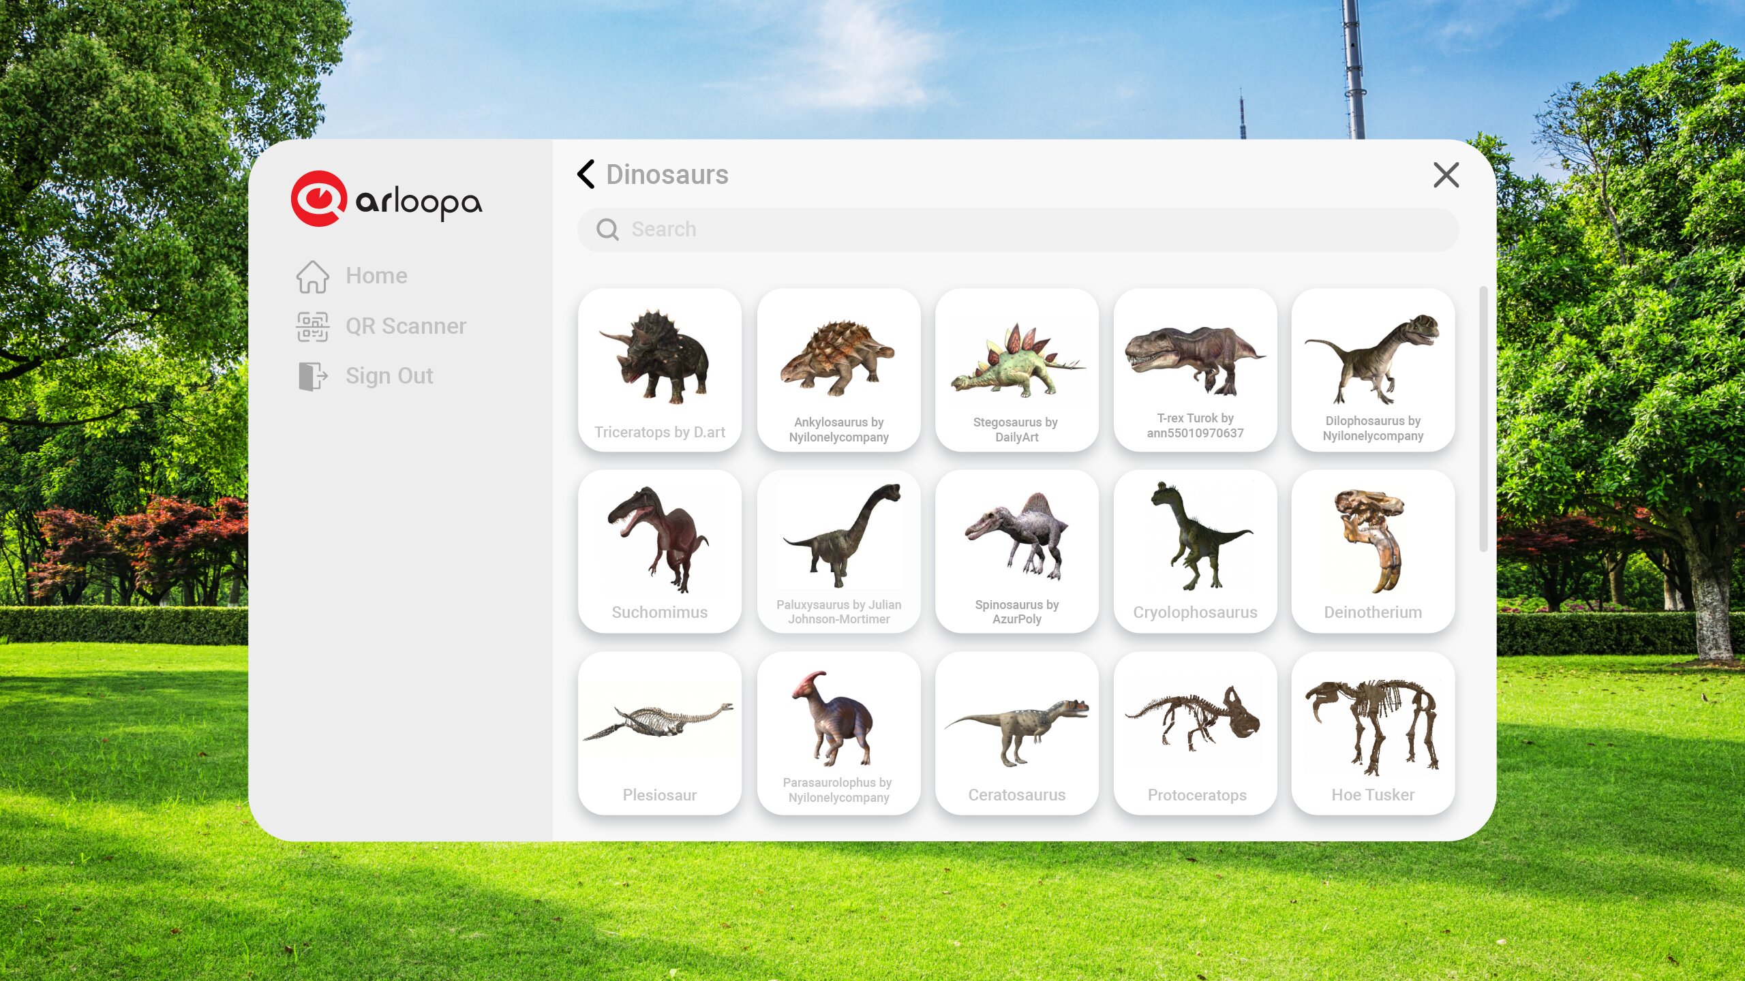Open the Stegosaurus by DailyArt card
Image resolution: width=1745 pixels, height=981 pixels.
1016,370
